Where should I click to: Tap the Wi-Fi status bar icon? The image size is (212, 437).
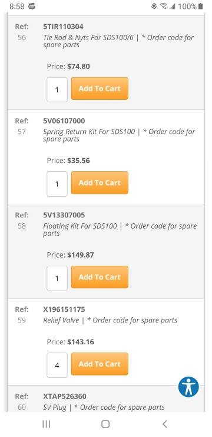click(x=163, y=6)
